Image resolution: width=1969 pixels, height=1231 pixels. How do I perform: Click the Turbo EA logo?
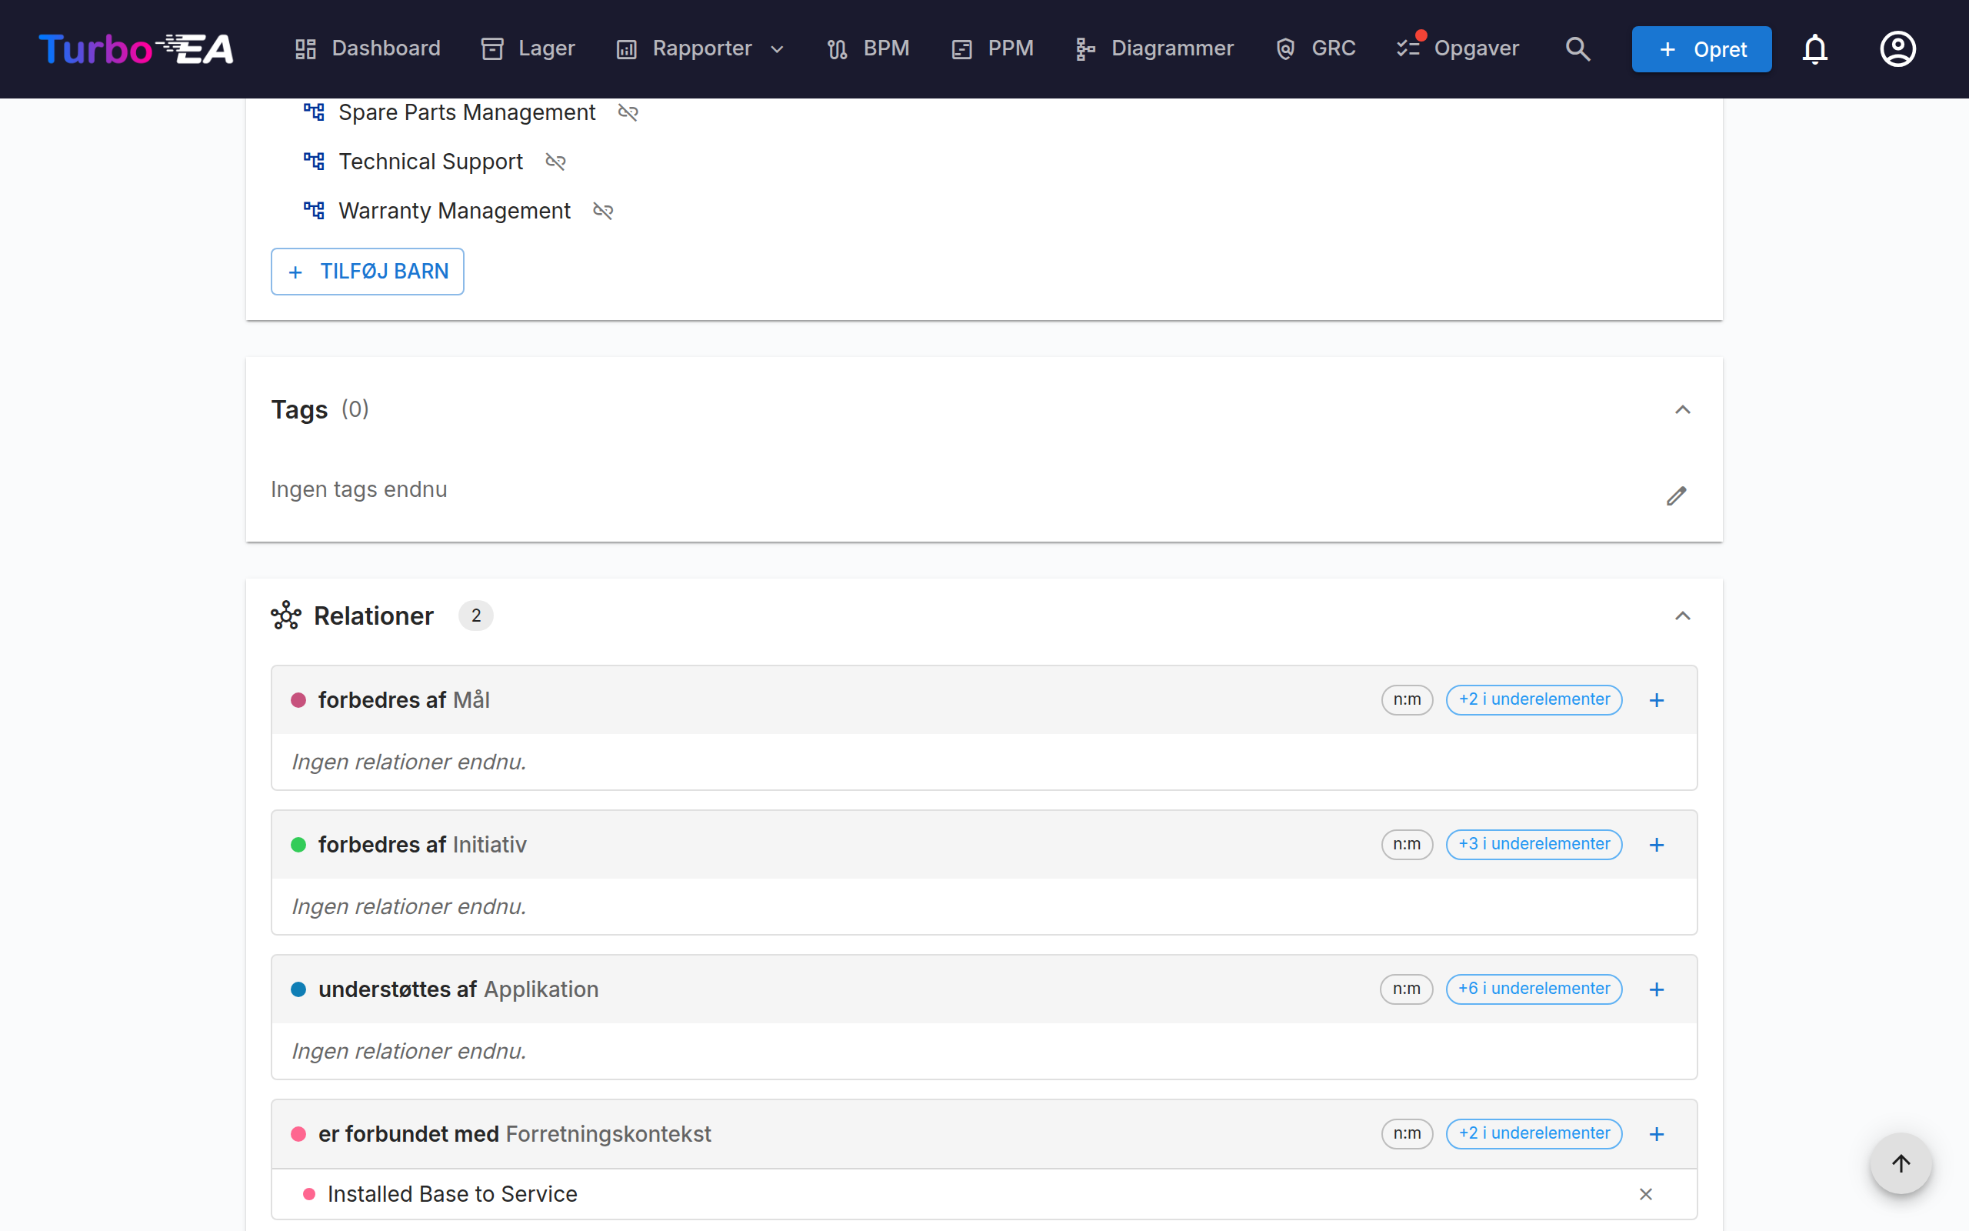coord(136,48)
